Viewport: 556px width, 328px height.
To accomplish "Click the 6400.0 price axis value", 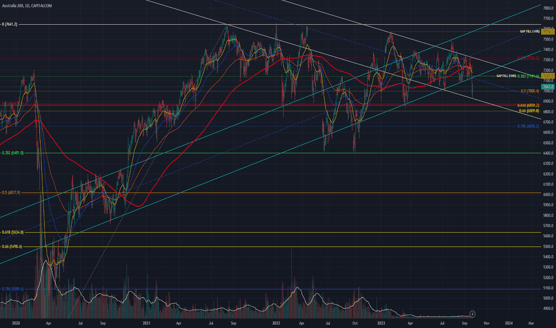I will point(548,153).
